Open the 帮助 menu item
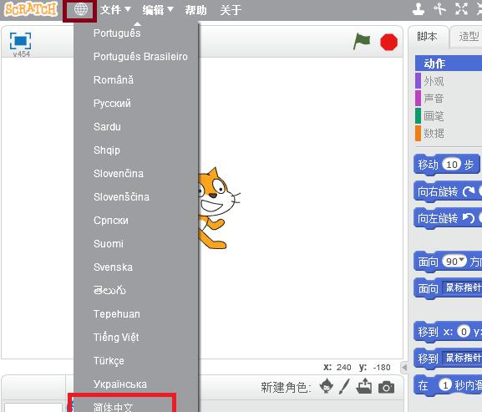Image resolution: width=482 pixels, height=412 pixels. [x=195, y=10]
